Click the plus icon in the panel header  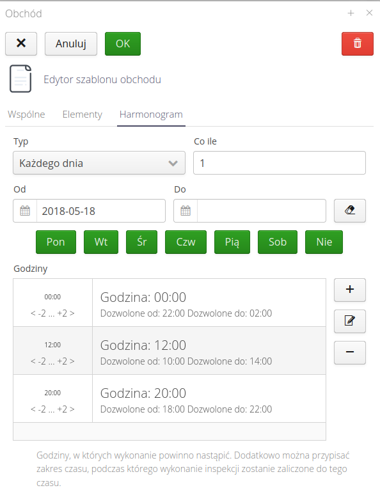coord(351,13)
